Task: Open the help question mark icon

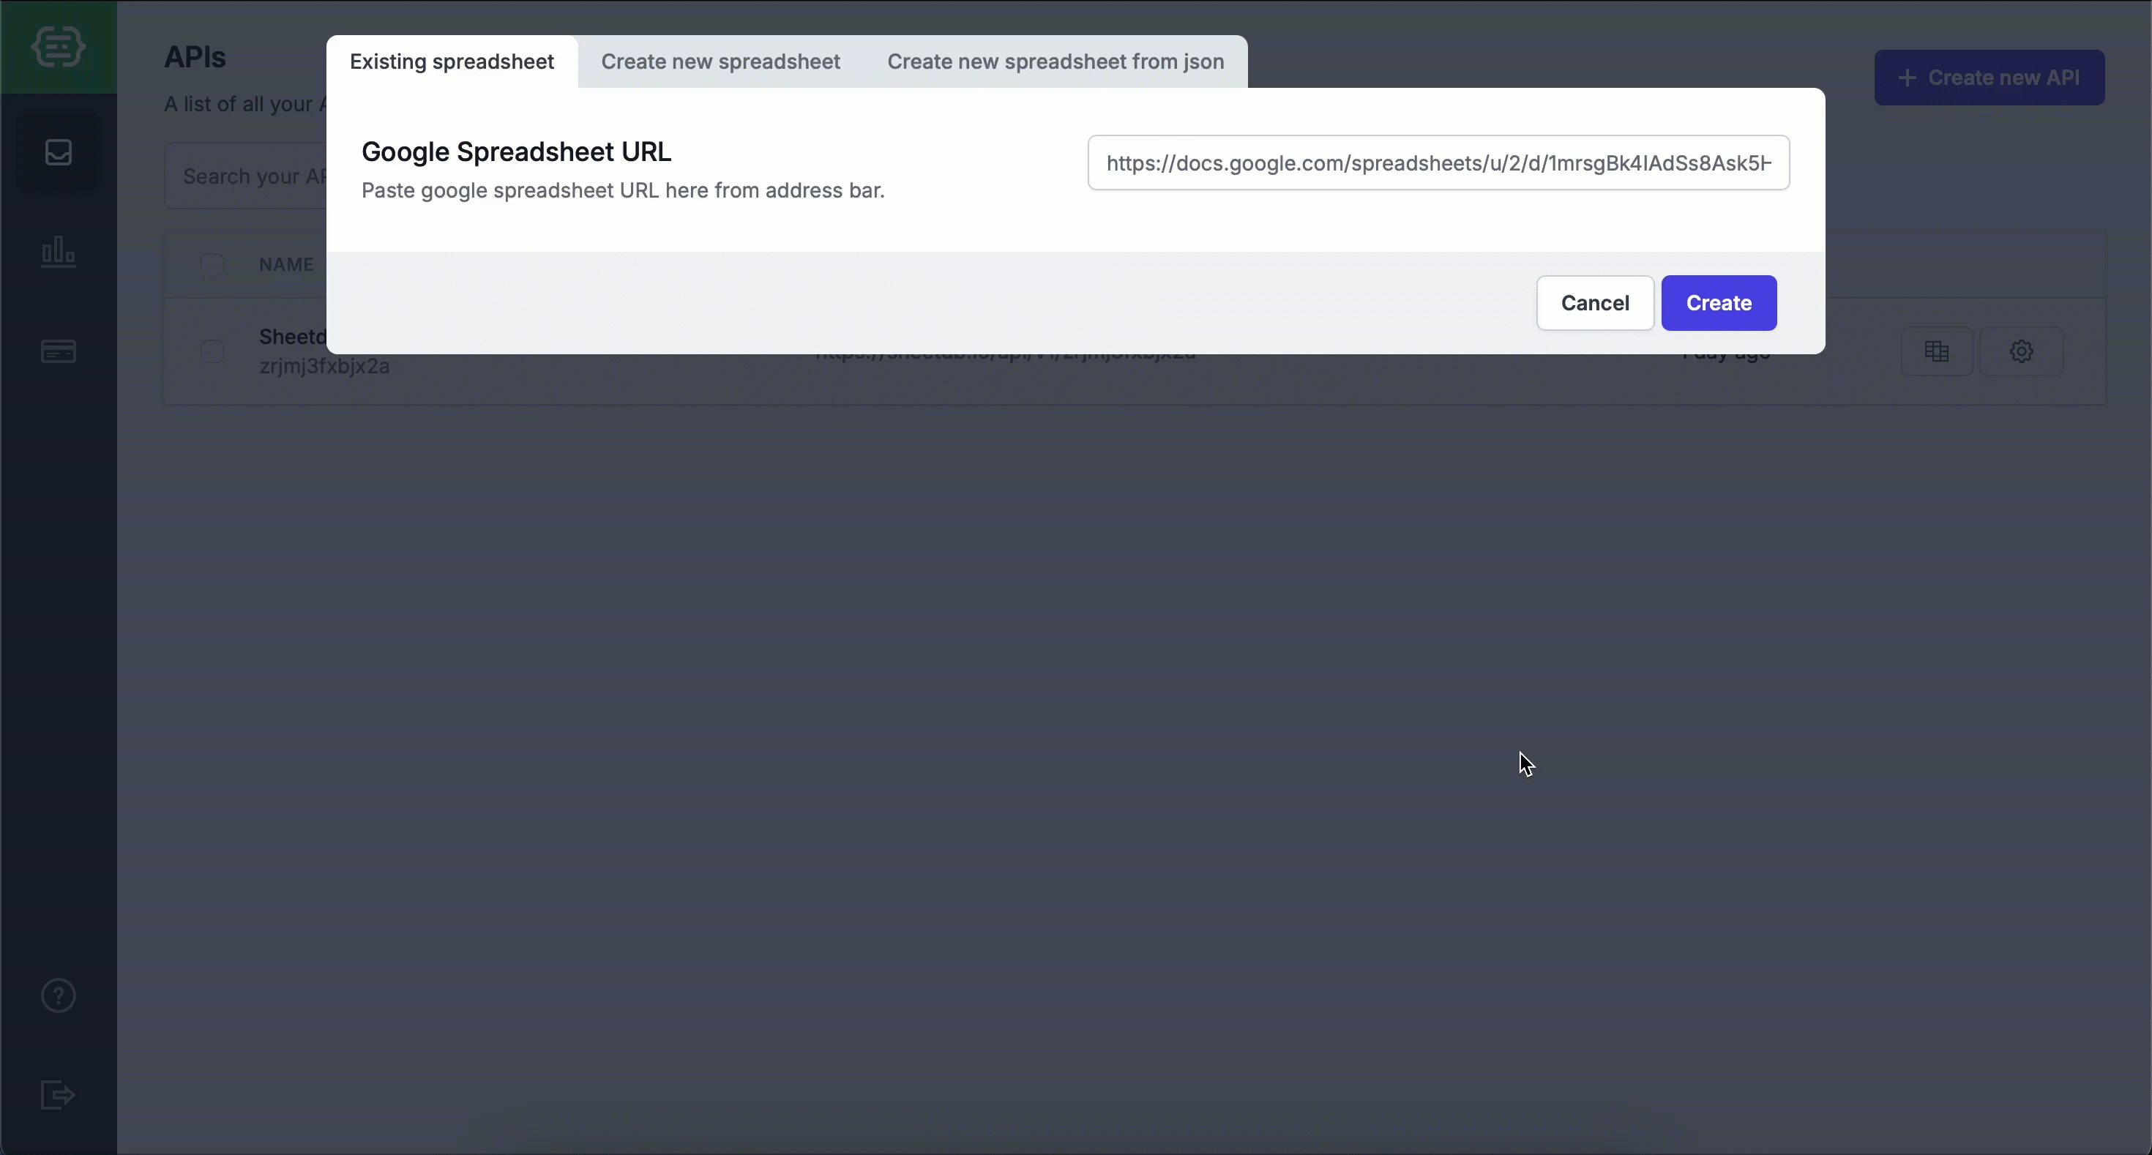Action: (59, 995)
